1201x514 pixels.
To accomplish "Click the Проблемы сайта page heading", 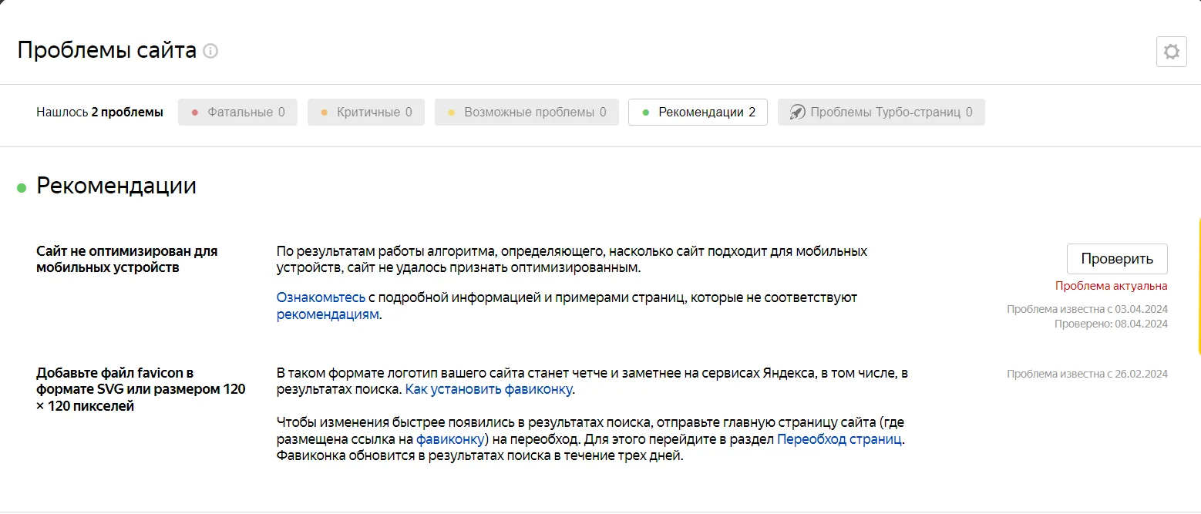I will coord(106,51).
